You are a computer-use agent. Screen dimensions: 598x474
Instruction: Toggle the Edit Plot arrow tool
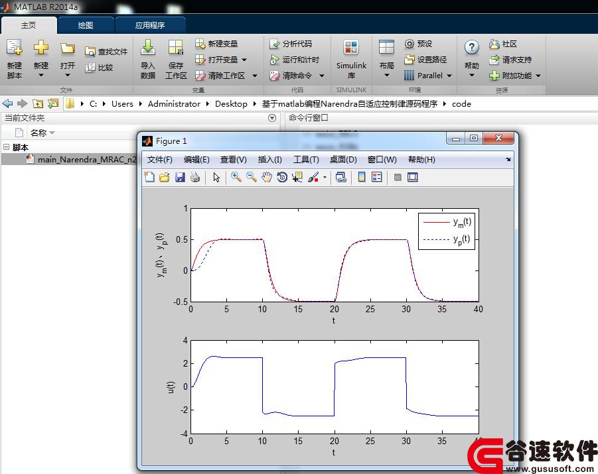[216, 177]
